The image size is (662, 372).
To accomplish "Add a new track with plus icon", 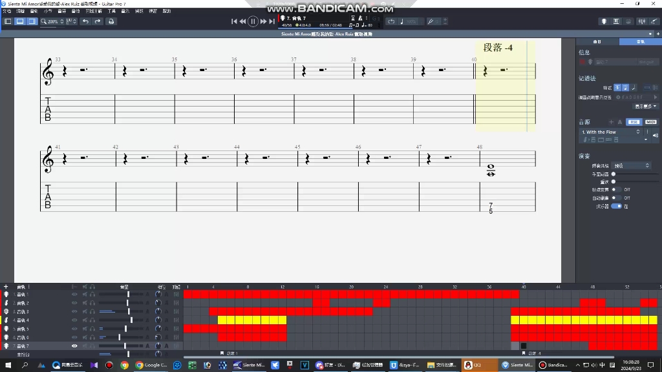I will [x=6, y=286].
